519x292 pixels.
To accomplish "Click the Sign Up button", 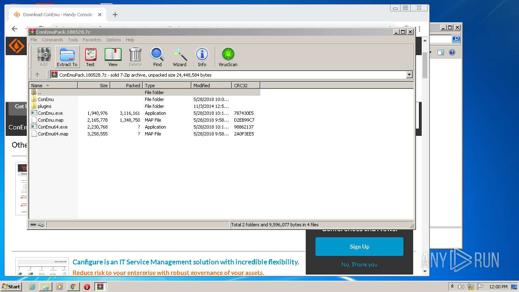I will (x=359, y=247).
